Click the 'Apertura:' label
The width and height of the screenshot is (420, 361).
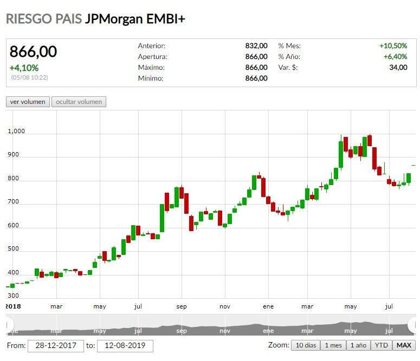(x=152, y=56)
